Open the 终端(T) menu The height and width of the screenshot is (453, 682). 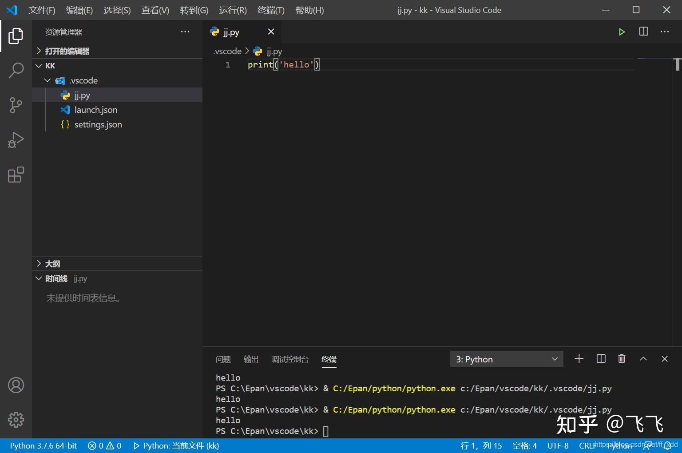point(271,10)
